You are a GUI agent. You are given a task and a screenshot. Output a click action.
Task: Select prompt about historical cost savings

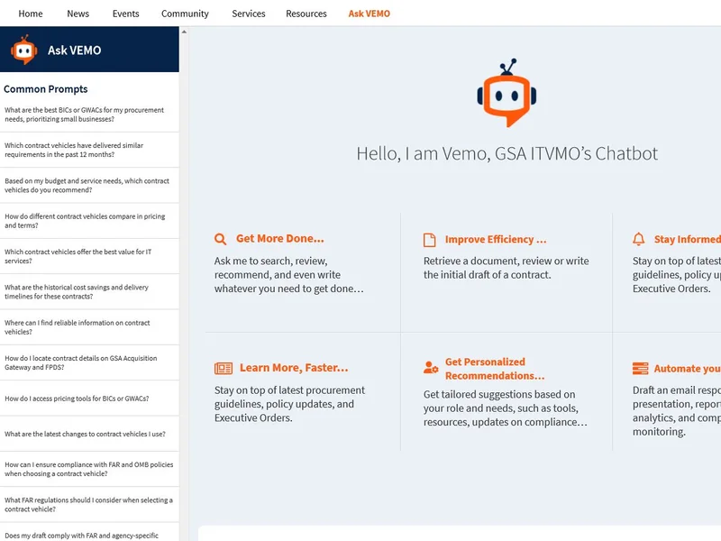click(89, 291)
